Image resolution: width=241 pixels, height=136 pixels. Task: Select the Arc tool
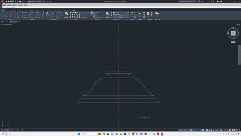click(15, 14)
